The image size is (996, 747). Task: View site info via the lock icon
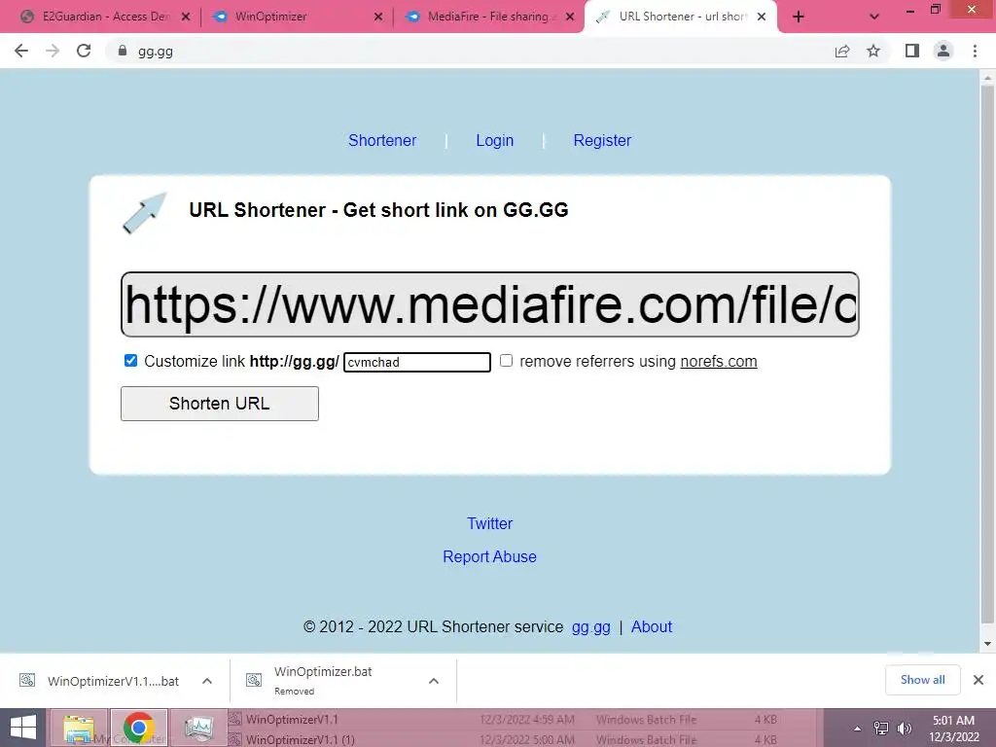pos(123,51)
